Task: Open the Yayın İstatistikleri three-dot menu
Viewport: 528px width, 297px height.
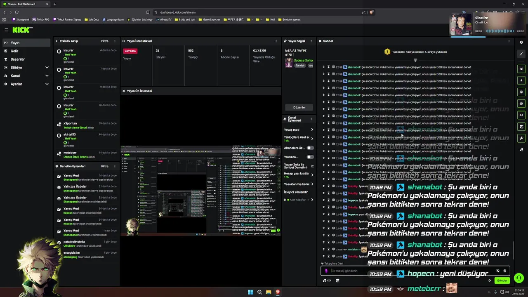Action: [276, 41]
